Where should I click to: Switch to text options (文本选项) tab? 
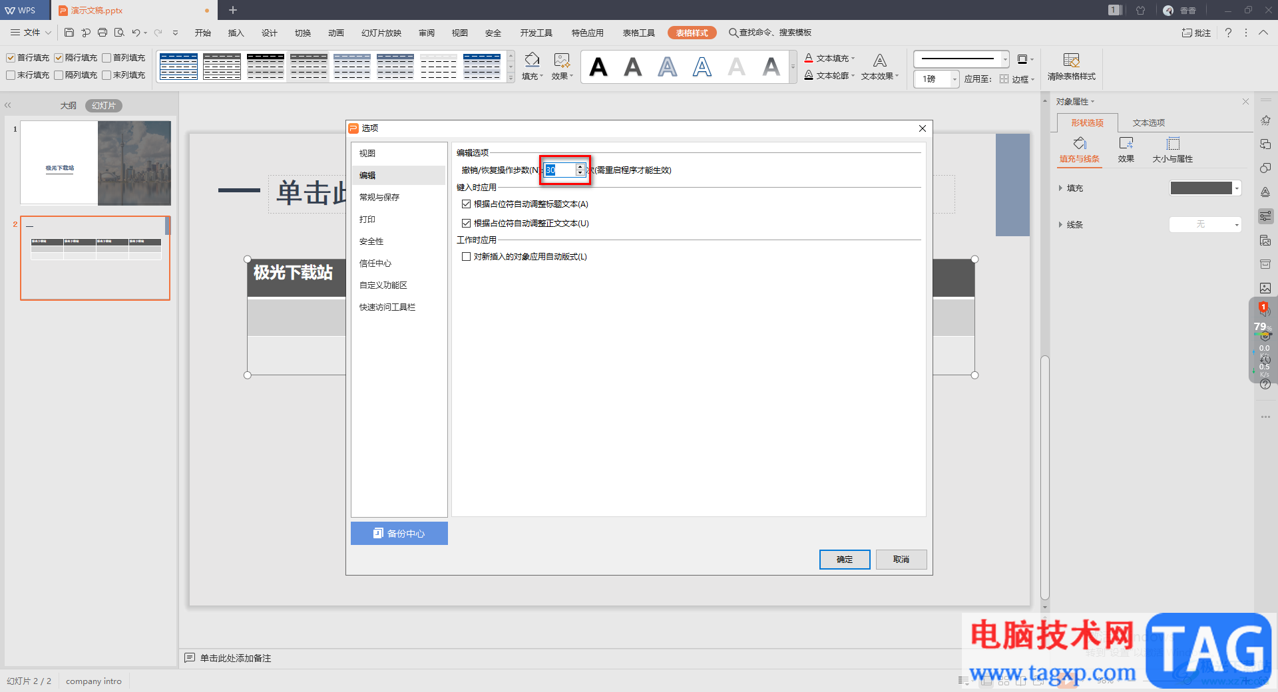coord(1149,122)
